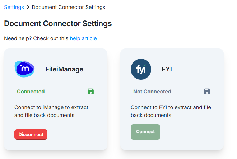237x159 pixels.
Task: Click the FYI connector title
Action: [167, 69]
